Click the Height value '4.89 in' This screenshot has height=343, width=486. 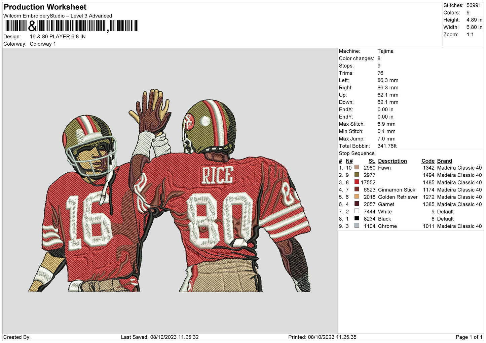(474, 20)
